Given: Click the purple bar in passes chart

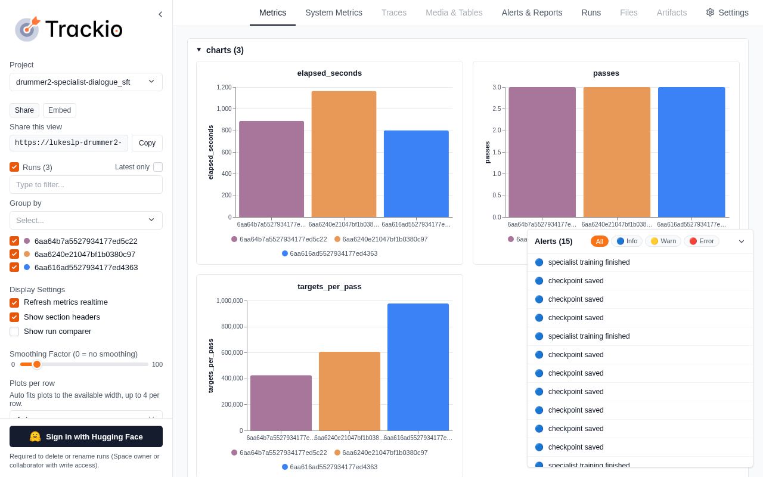Looking at the screenshot, I should click(x=542, y=152).
